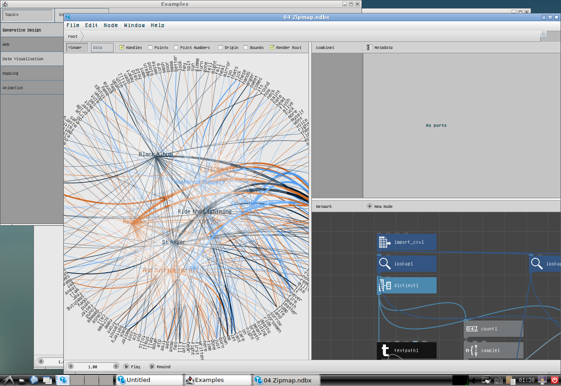Select the Web category in Examples window
561x386 pixels.
coord(32,45)
